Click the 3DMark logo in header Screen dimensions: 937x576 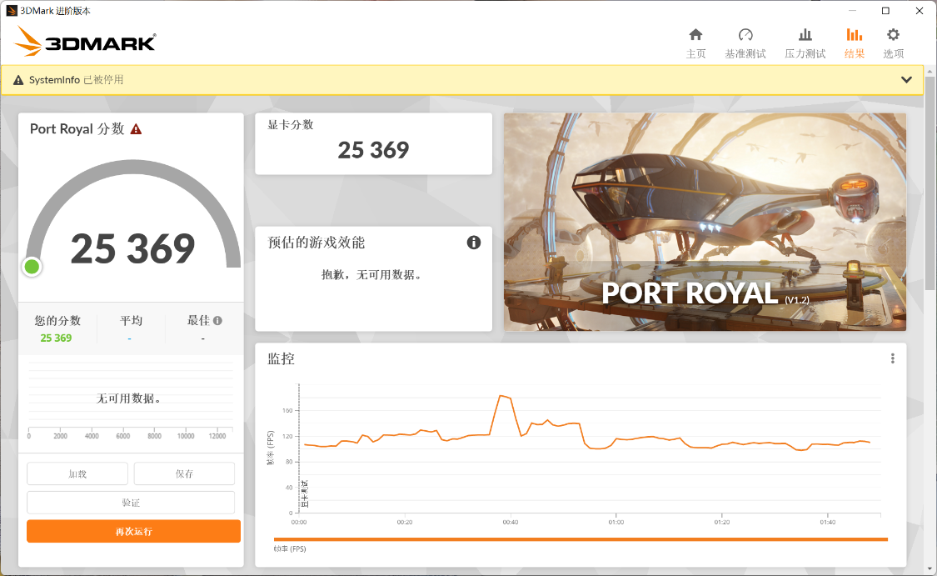85,42
